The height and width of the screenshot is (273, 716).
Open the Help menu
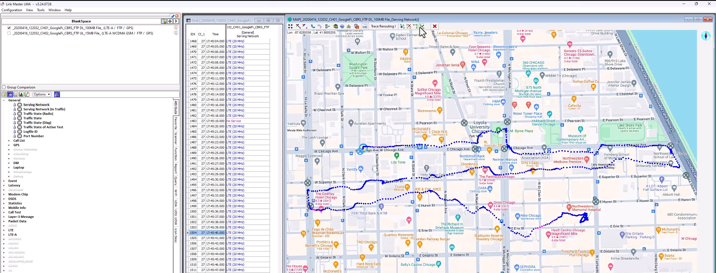click(x=68, y=10)
